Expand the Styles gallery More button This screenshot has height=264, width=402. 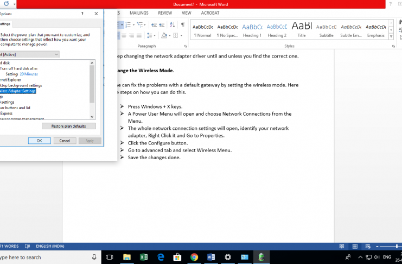pyautogui.click(x=391, y=37)
